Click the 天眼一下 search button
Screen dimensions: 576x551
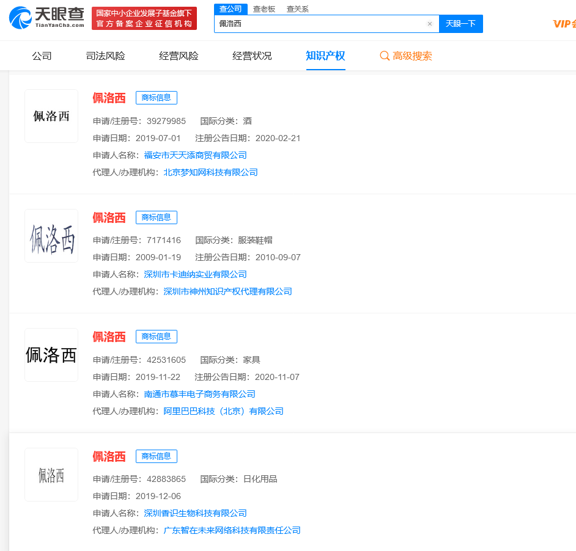(460, 24)
